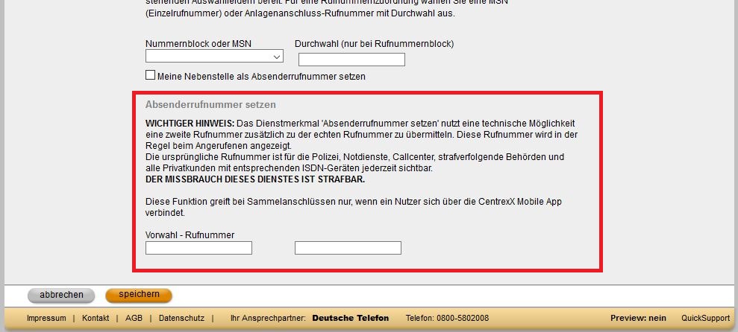738x332 pixels.
Task: Open the Nummernblock oder MSN dropdown
Action: pyautogui.click(x=214, y=57)
